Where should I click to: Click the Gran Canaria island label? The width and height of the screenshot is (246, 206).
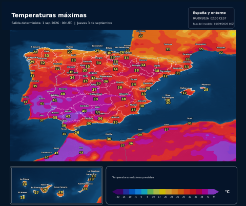[x=60, y=188]
